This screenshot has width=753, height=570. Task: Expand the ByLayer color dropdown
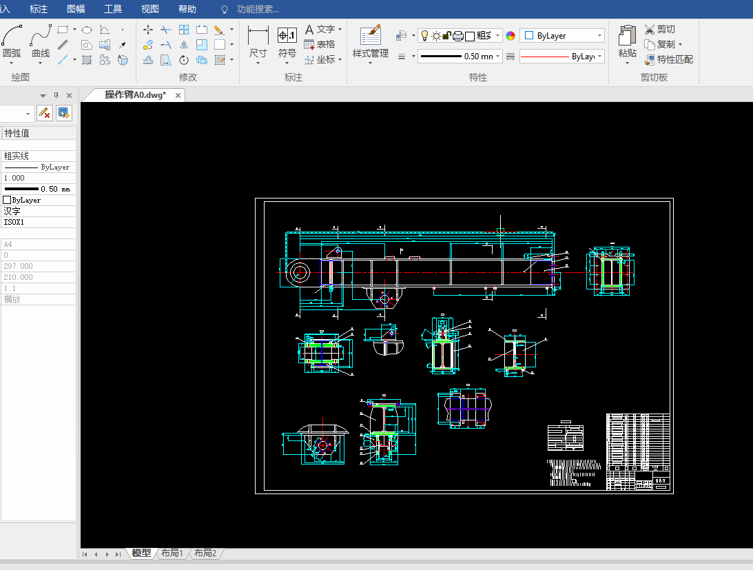[x=599, y=36]
